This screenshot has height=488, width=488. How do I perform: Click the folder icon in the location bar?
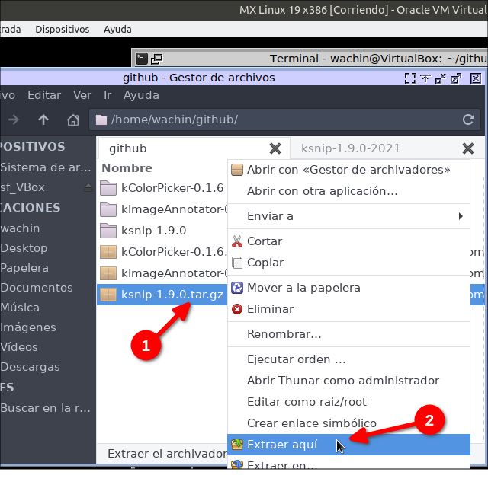click(x=101, y=120)
